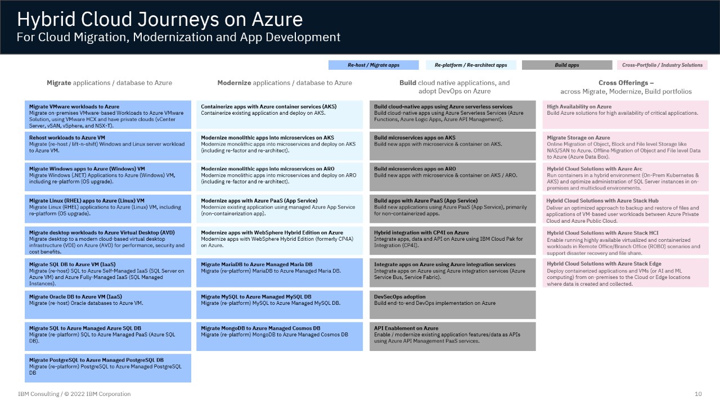Click the Modernize applications / database to Azure heading

click(285, 83)
